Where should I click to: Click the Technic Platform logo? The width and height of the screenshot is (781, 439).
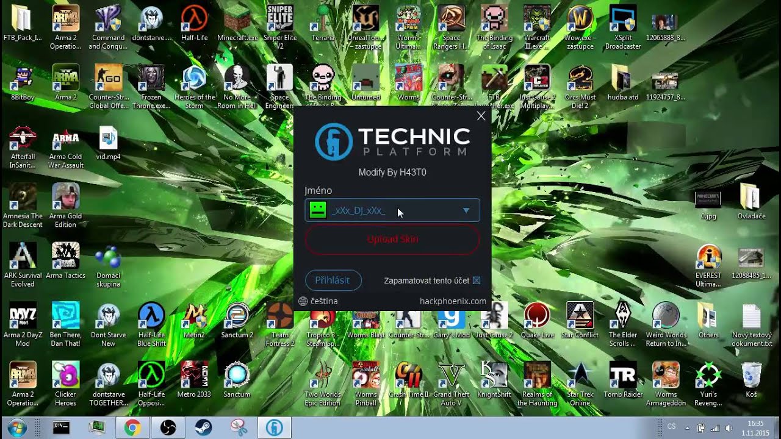(x=392, y=141)
